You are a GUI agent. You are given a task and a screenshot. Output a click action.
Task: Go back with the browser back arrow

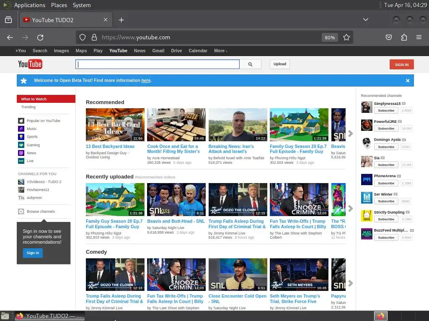(x=10, y=37)
